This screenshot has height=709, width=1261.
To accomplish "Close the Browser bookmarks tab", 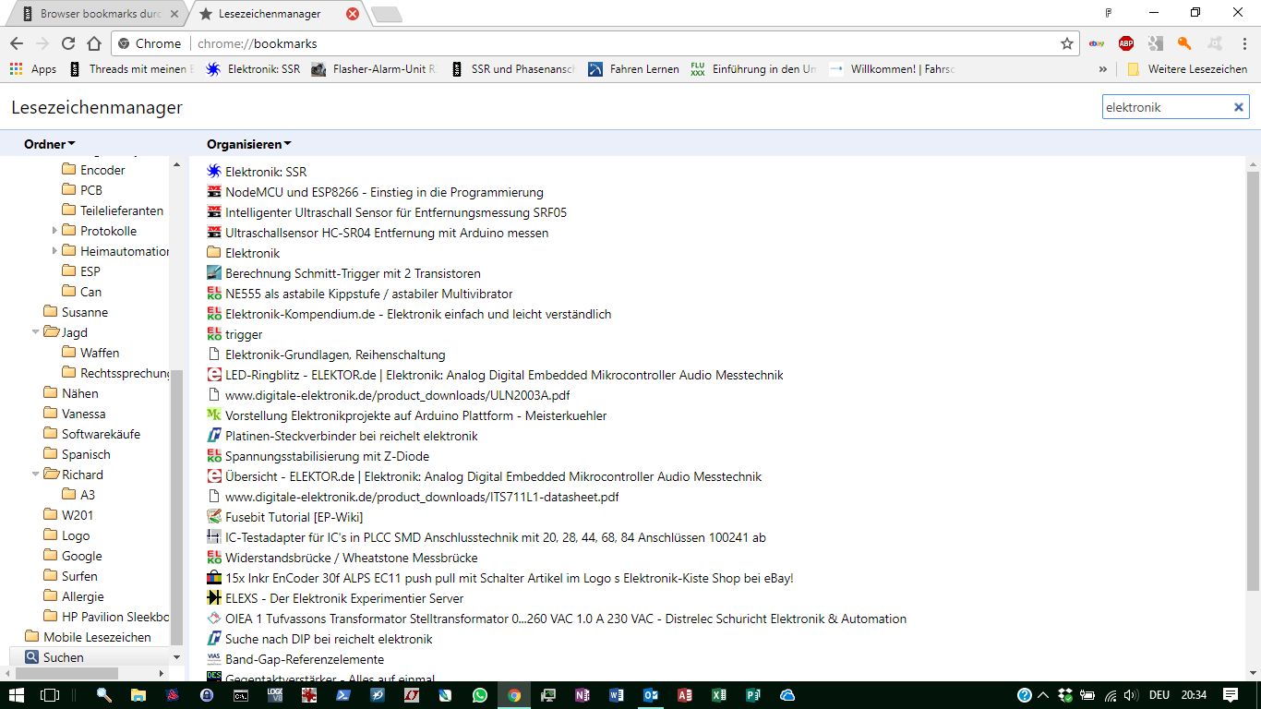I will click(x=175, y=14).
